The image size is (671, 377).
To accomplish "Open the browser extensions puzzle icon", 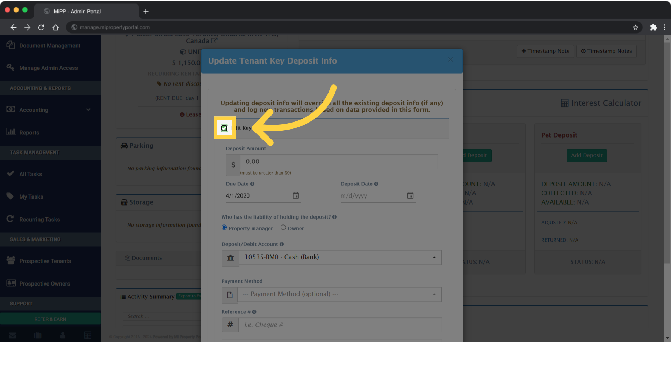I will [653, 27].
